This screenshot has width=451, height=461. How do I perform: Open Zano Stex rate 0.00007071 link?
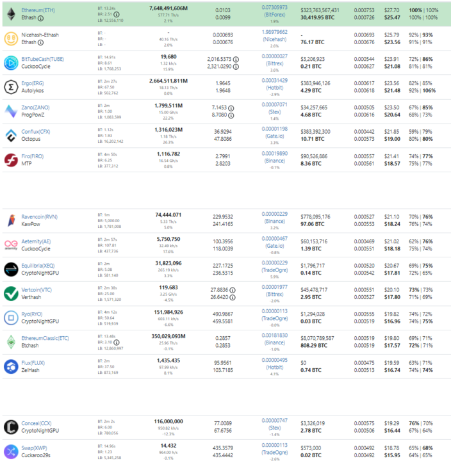pos(274,104)
